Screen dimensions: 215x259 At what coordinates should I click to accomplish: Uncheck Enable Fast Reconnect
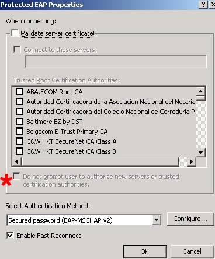click(x=10, y=235)
